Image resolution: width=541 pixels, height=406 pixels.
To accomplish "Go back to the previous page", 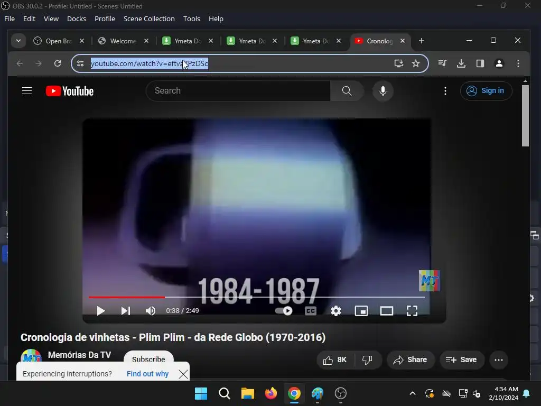I will point(20,63).
